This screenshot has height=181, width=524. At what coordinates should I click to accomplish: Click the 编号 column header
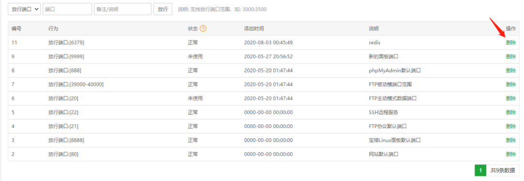[x=16, y=29]
